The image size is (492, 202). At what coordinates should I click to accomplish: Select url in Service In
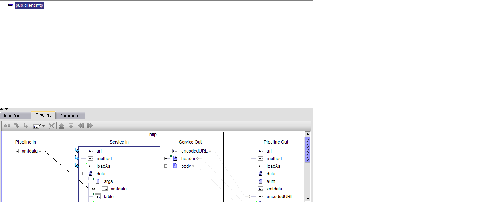coord(99,151)
